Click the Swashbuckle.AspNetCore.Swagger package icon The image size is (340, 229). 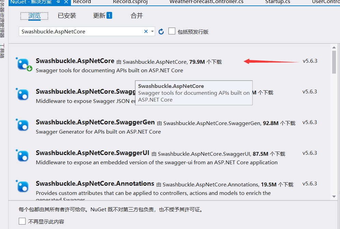coord(22,94)
